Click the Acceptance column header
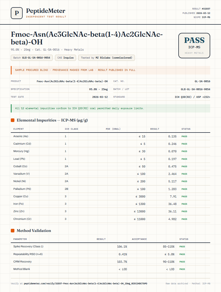Screen dimensions: 221x292 (139, 239)
